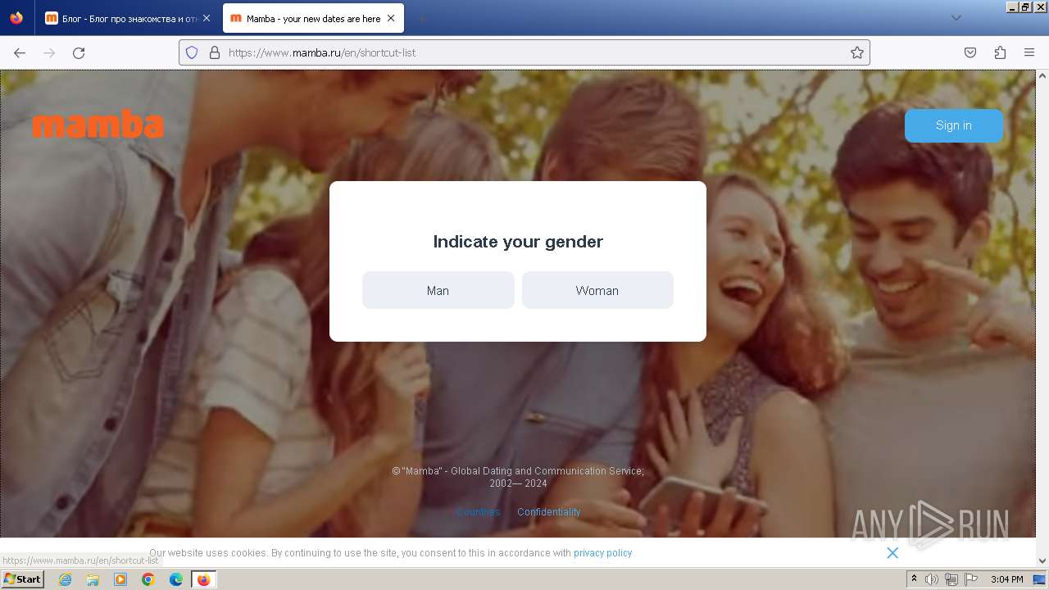Screen dimensions: 1049x590
Task: Show hidden system tray icons arrow
Action: tap(914, 579)
